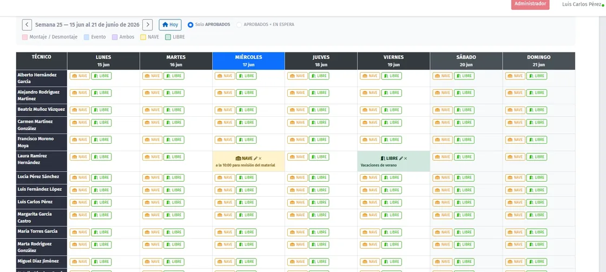
Task: Go to the previous week arrow
Action: 27,25
